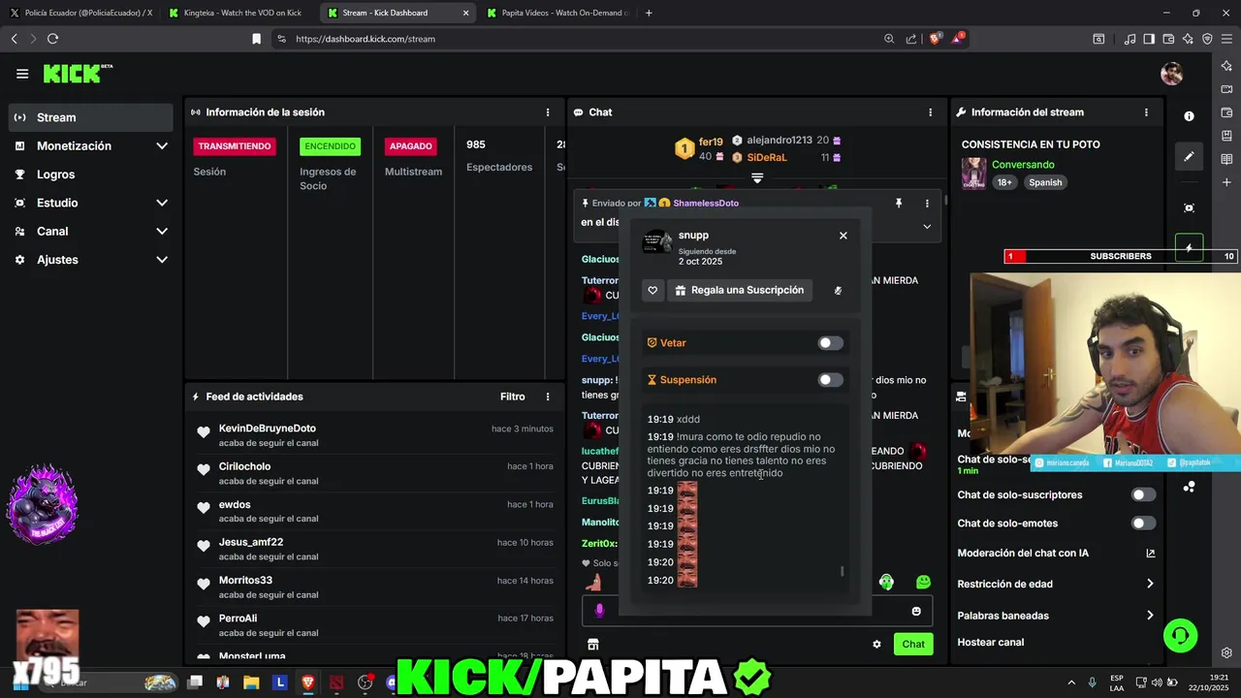Open the shop icon below chat input

pyautogui.click(x=592, y=644)
